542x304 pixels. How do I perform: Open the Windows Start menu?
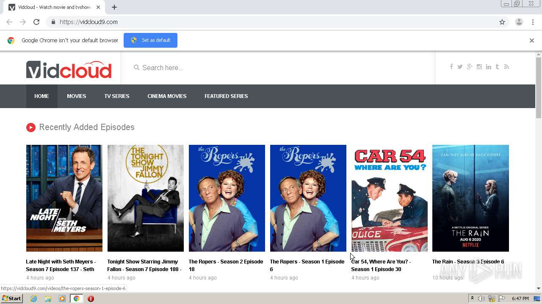12,299
